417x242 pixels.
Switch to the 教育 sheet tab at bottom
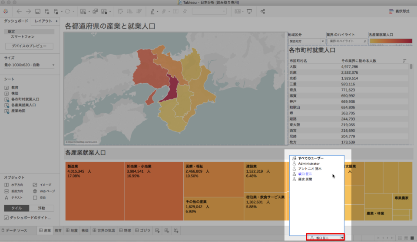coord(58,230)
